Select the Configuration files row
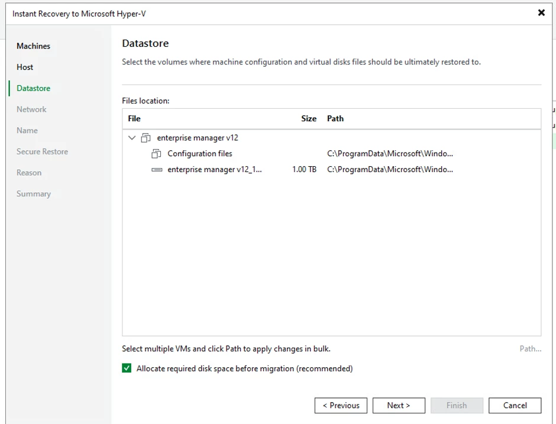This screenshot has width=556, height=424. pos(332,154)
